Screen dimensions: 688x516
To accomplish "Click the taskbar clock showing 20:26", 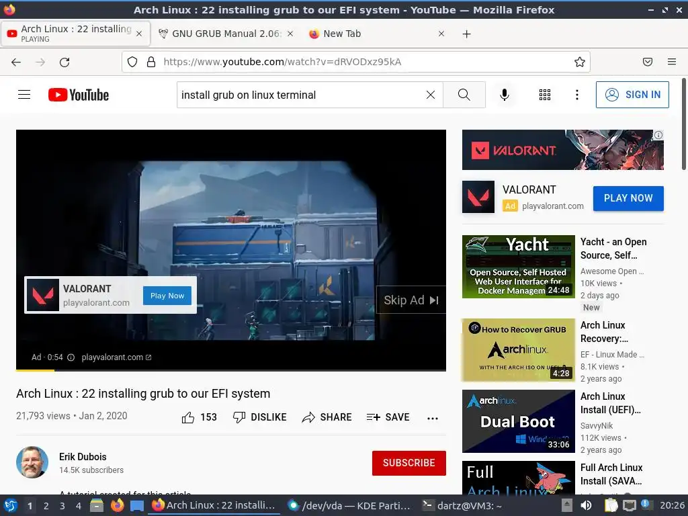I will click(672, 505).
